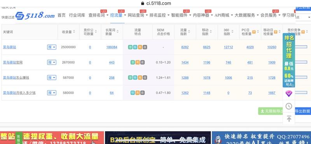Image resolution: width=311 pixels, height=144 pixels.
Task: Click green 潜 badge in 菜鸟驿站 row
Action: click(130, 47)
